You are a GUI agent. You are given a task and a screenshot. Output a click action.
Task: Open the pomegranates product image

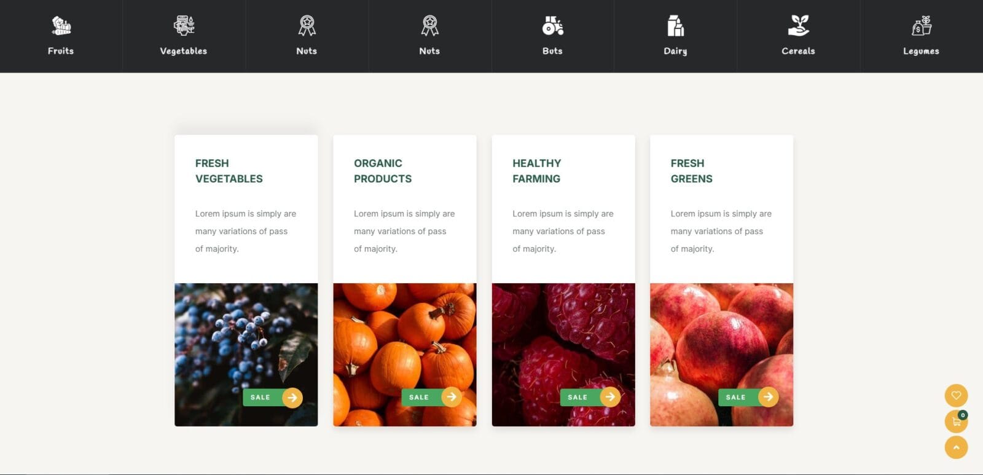click(x=721, y=355)
